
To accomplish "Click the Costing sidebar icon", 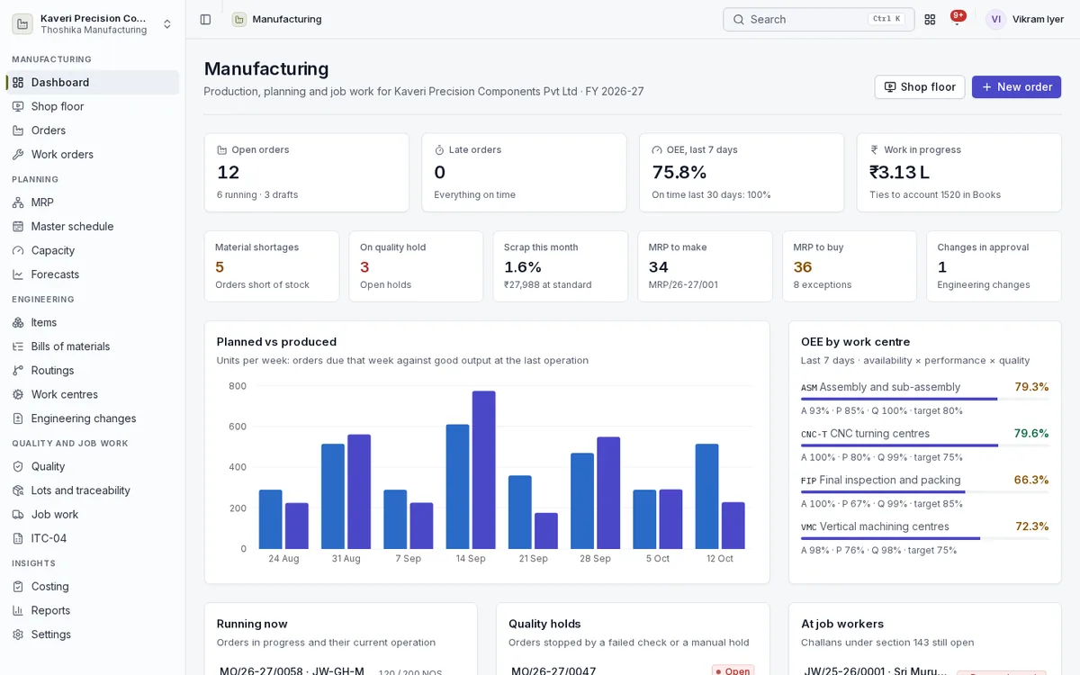I will 18,587.
